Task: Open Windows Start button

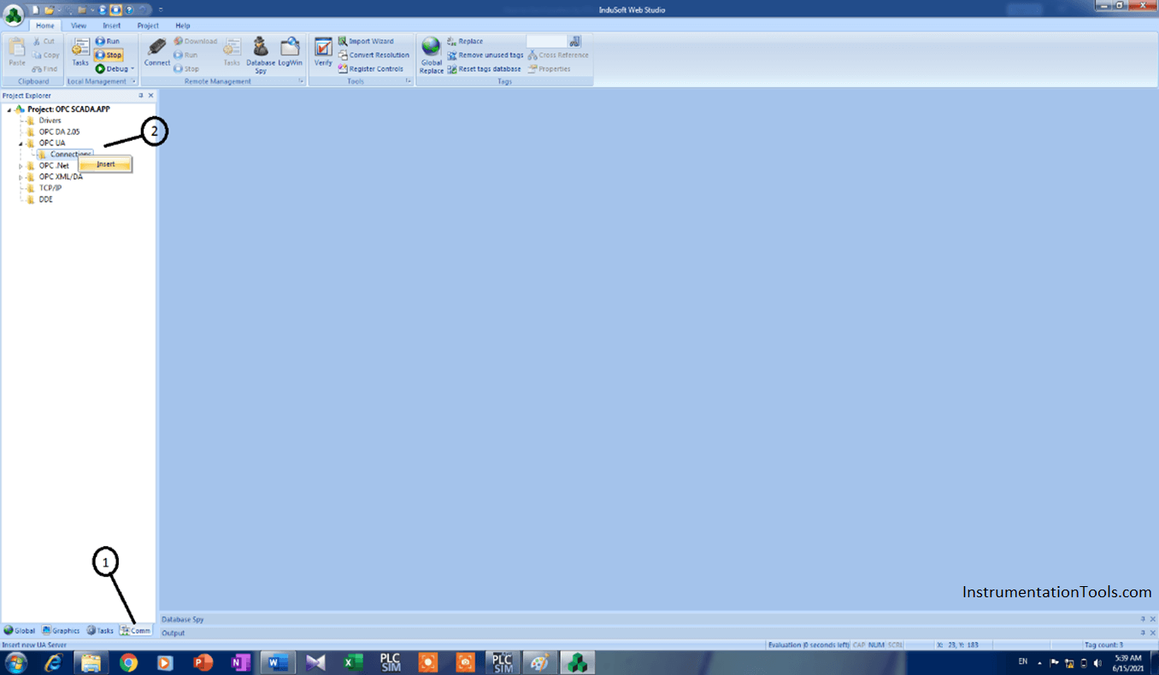Action: pyautogui.click(x=16, y=662)
